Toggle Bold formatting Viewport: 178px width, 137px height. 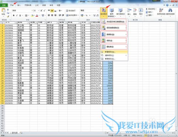click(14, 15)
